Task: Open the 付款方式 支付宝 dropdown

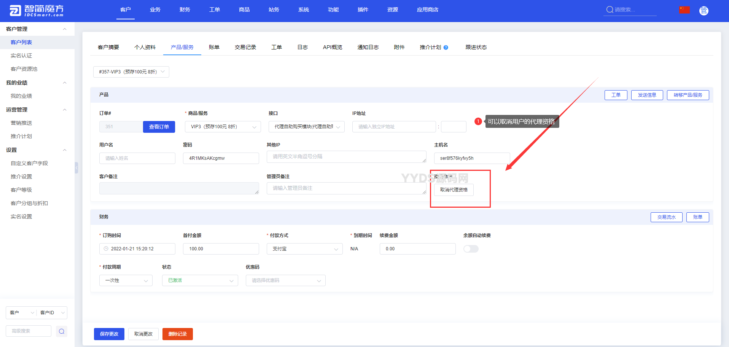Action: (304, 249)
